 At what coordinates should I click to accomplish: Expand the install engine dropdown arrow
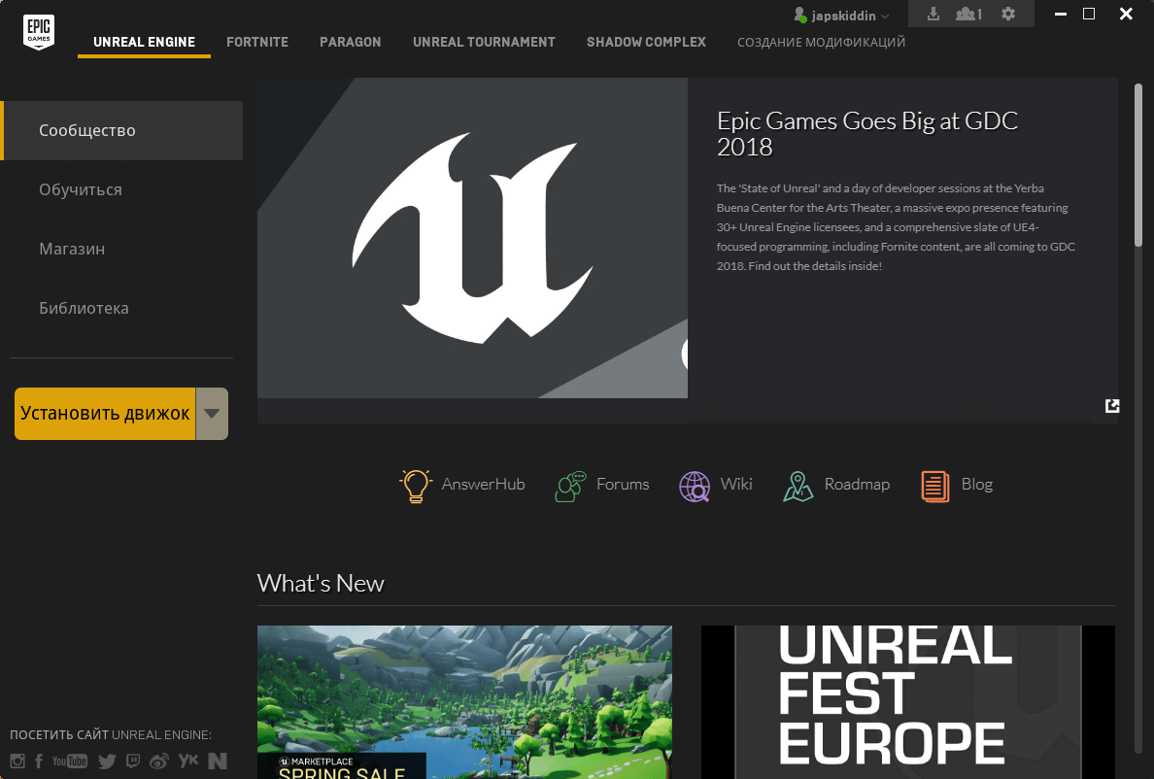pyautogui.click(x=212, y=414)
